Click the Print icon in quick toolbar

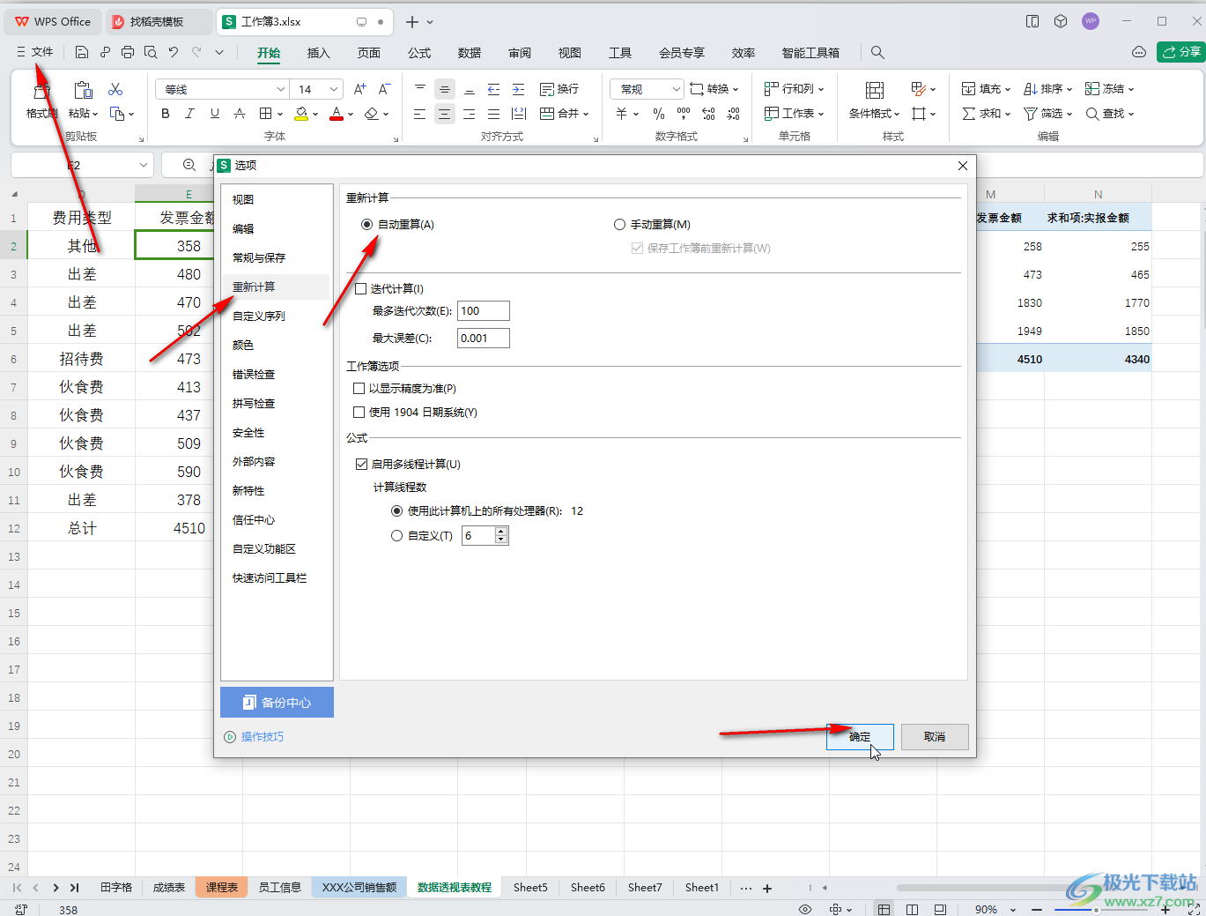tap(128, 52)
